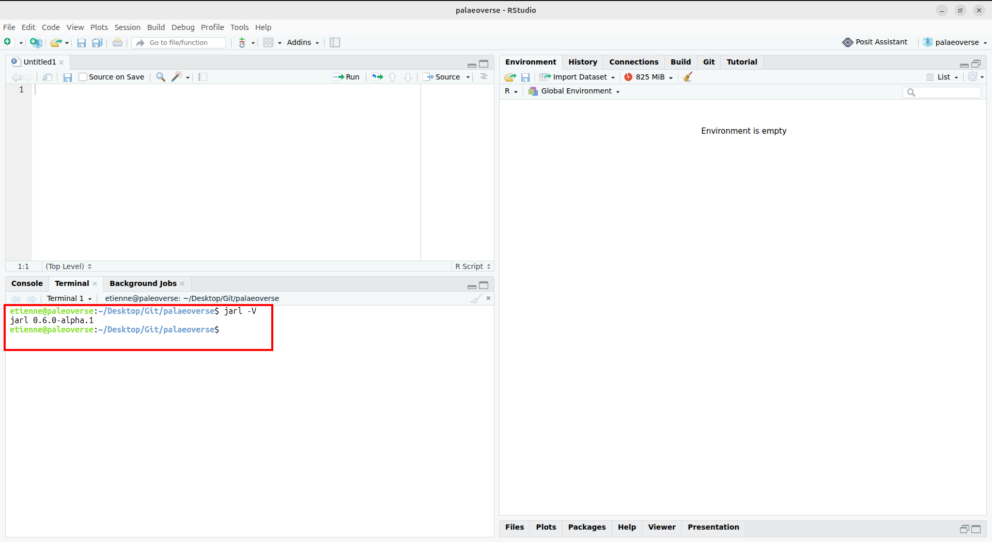Click the clear environment broom icon
Screen dimensions: 992x542
688,77
